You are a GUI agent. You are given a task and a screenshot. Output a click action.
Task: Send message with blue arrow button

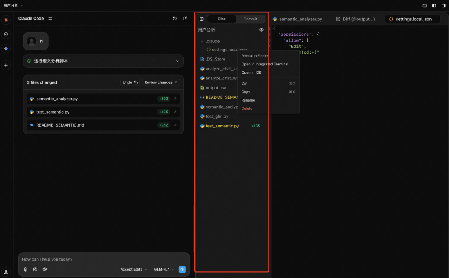click(182, 269)
